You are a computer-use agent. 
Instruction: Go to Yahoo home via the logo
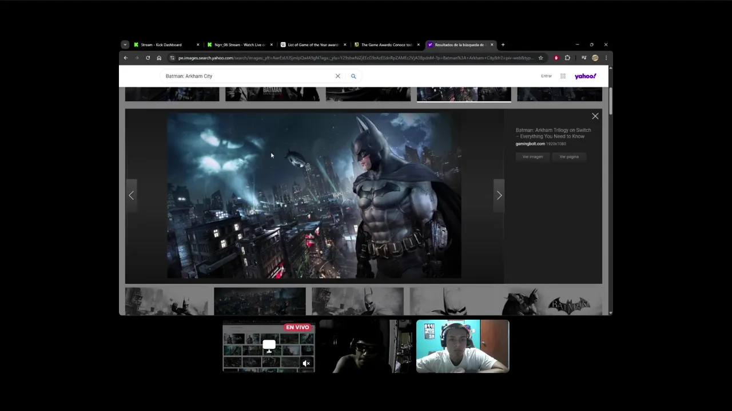pyautogui.click(x=585, y=76)
